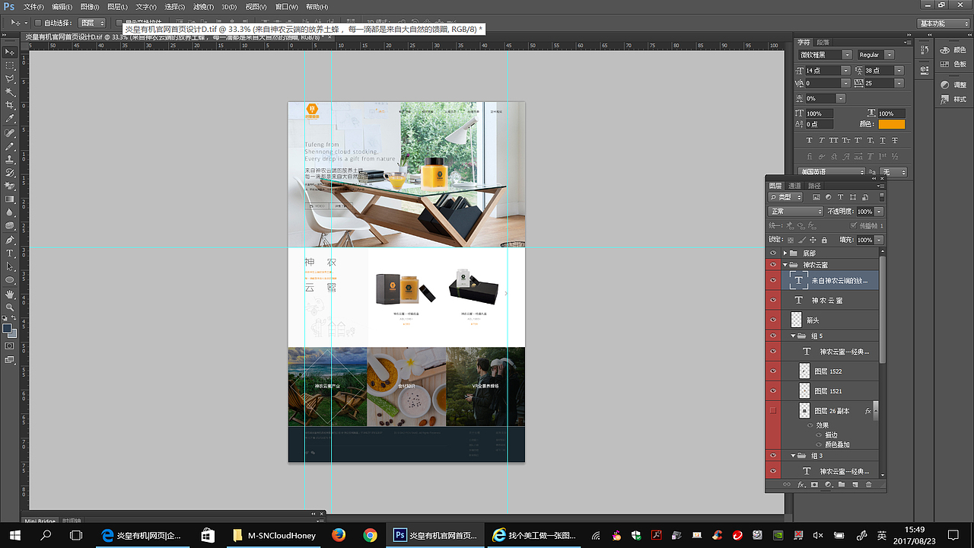Hide the 底部 group layer

773,253
